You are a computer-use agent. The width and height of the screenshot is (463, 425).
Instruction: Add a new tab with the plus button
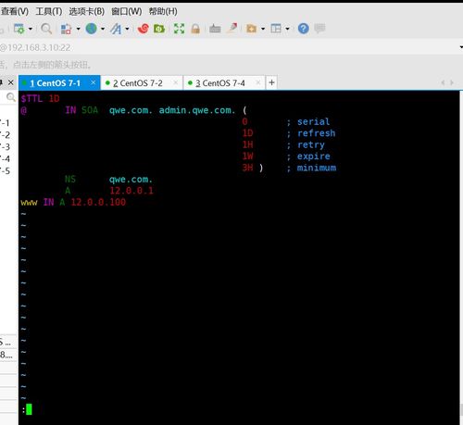[x=271, y=82]
